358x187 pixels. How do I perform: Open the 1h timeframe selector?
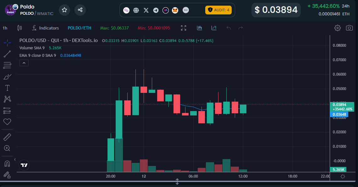coord(5,28)
